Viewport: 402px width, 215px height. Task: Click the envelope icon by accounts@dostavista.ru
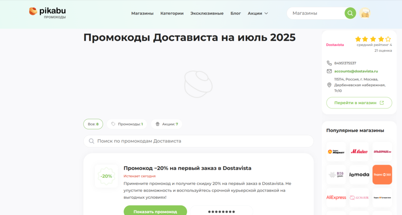coord(329,71)
